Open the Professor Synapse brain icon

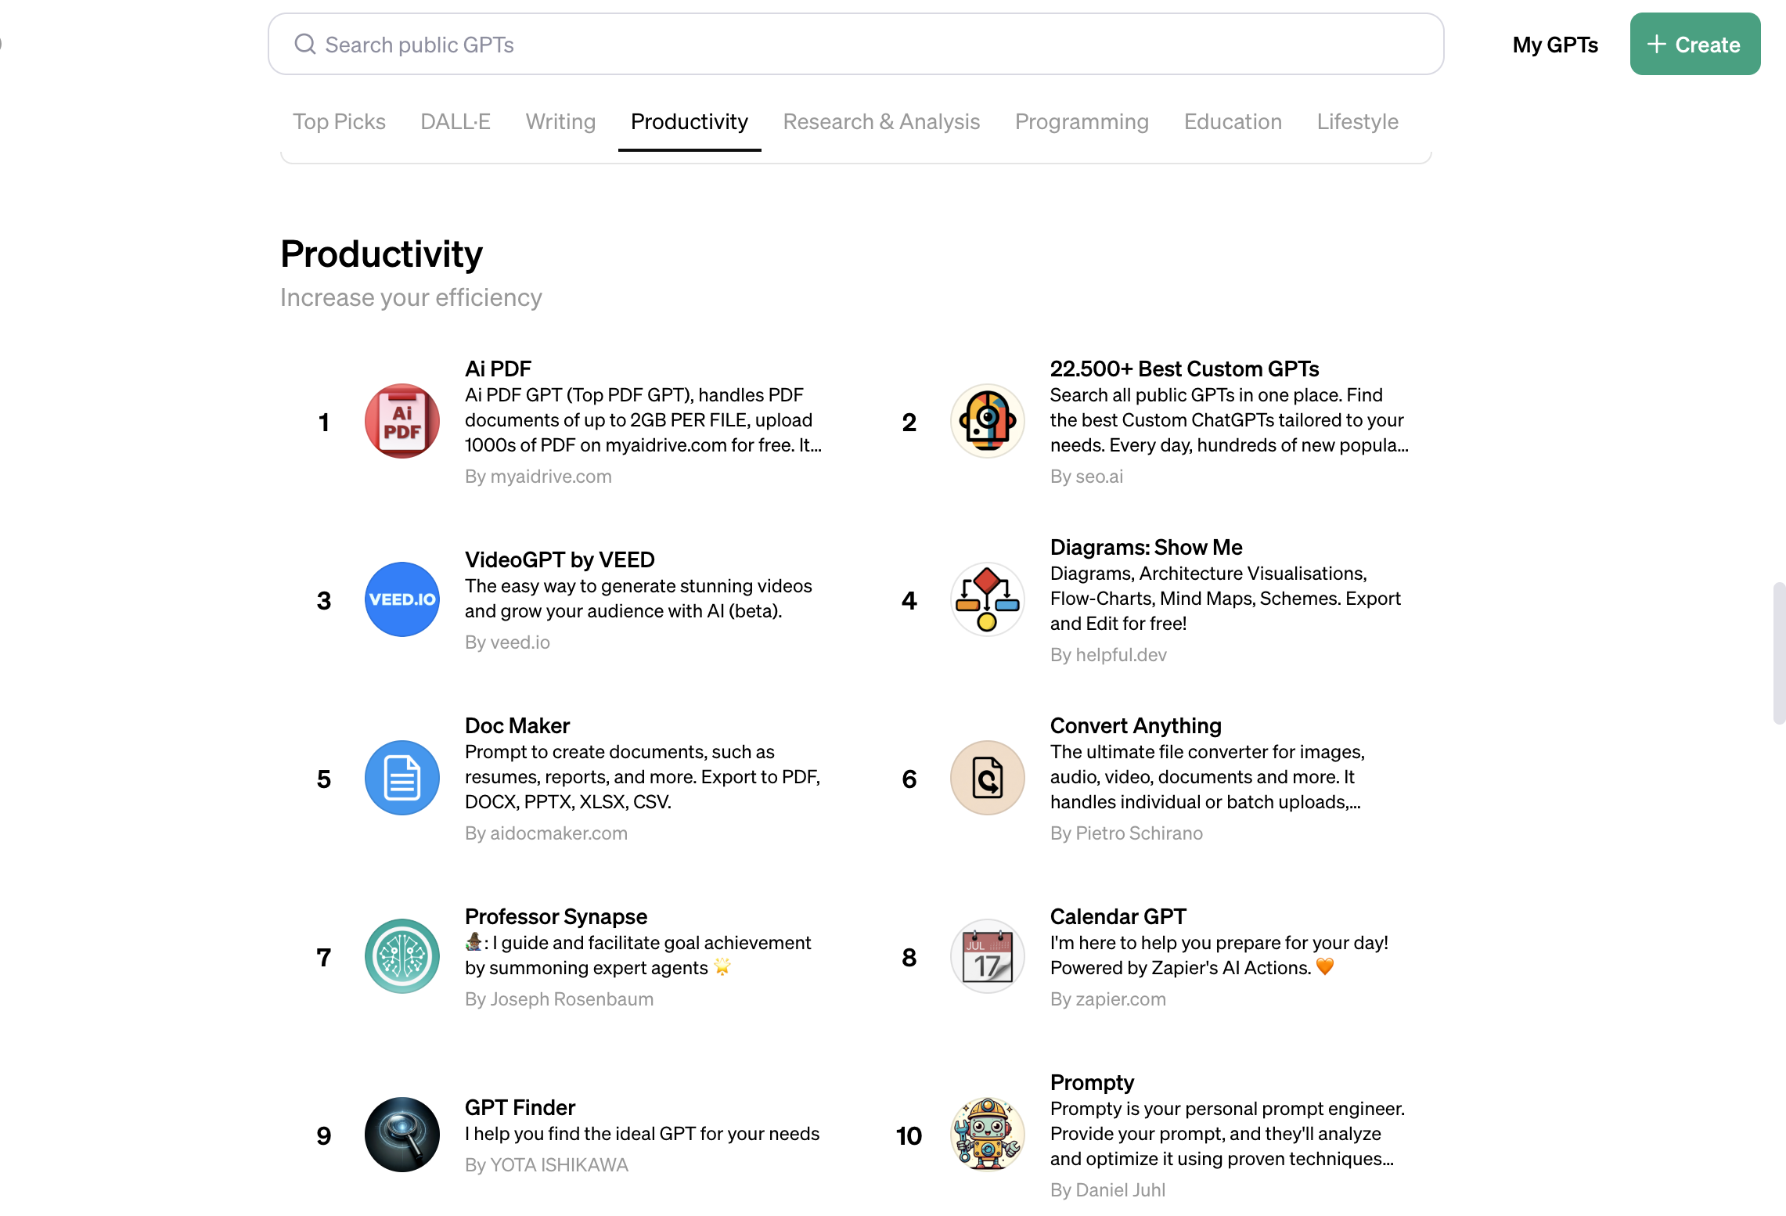pyautogui.click(x=402, y=956)
